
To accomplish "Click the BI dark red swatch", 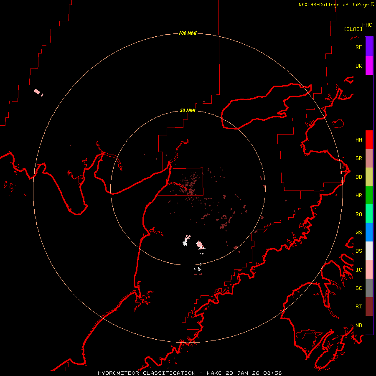I will (369, 307).
